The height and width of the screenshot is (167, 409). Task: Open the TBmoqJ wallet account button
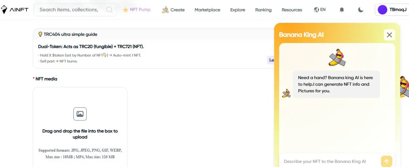392,10
